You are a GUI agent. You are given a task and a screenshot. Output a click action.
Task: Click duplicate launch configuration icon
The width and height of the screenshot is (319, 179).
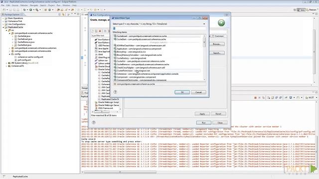point(96,31)
